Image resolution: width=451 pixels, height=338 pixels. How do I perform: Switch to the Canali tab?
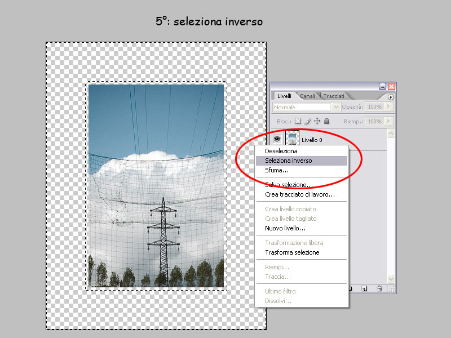click(x=308, y=96)
